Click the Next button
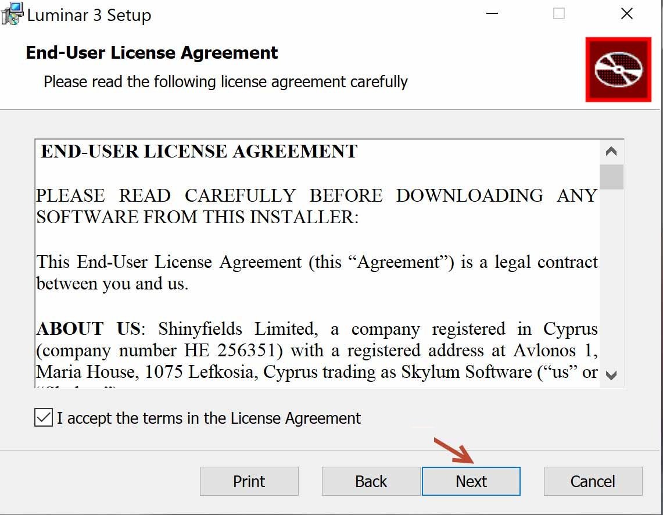 pyautogui.click(x=471, y=481)
